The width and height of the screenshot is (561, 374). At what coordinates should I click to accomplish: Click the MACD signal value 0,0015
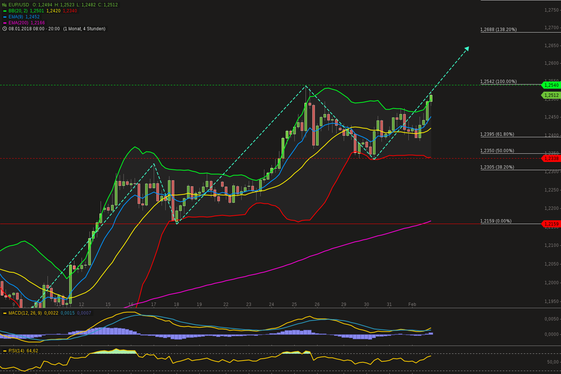tap(68, 313)
